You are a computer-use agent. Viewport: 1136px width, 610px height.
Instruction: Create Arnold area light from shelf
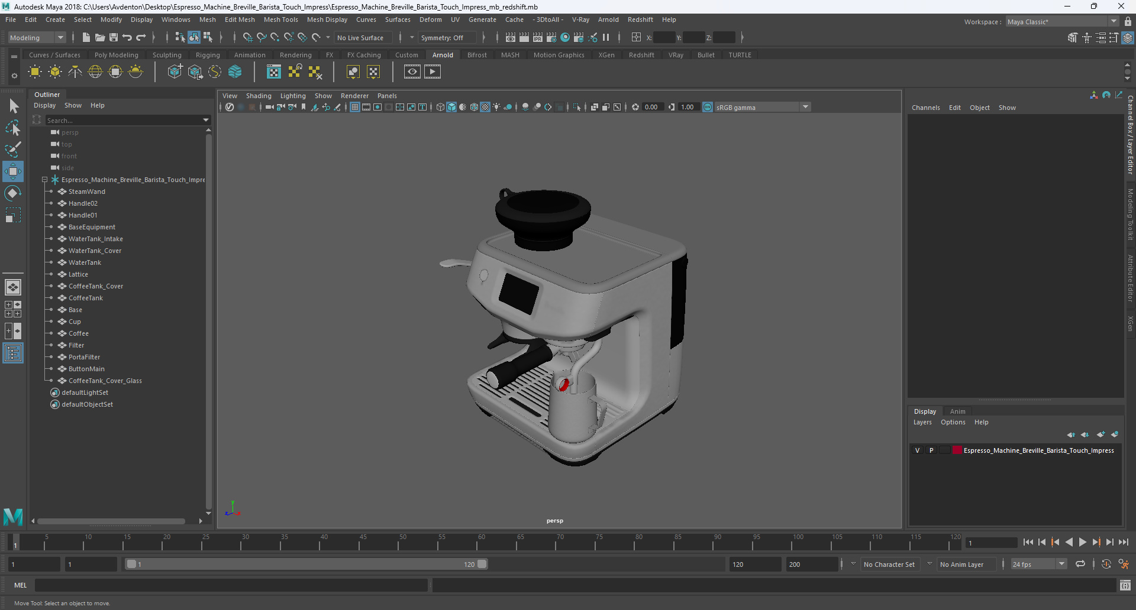(35, 72)
